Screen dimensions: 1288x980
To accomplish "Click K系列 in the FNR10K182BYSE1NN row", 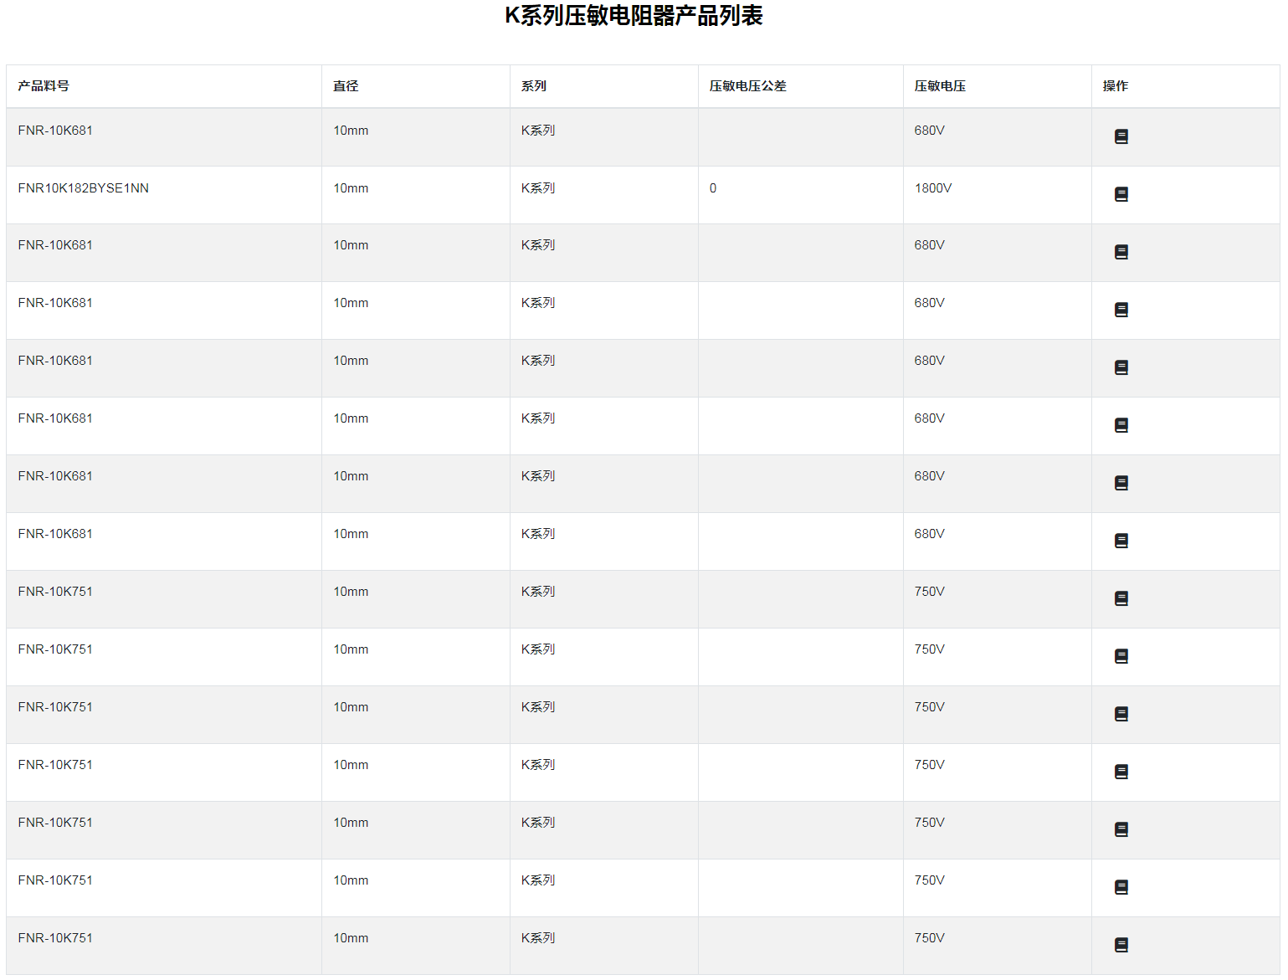I will pyautogui.click(x=537, y=188).
